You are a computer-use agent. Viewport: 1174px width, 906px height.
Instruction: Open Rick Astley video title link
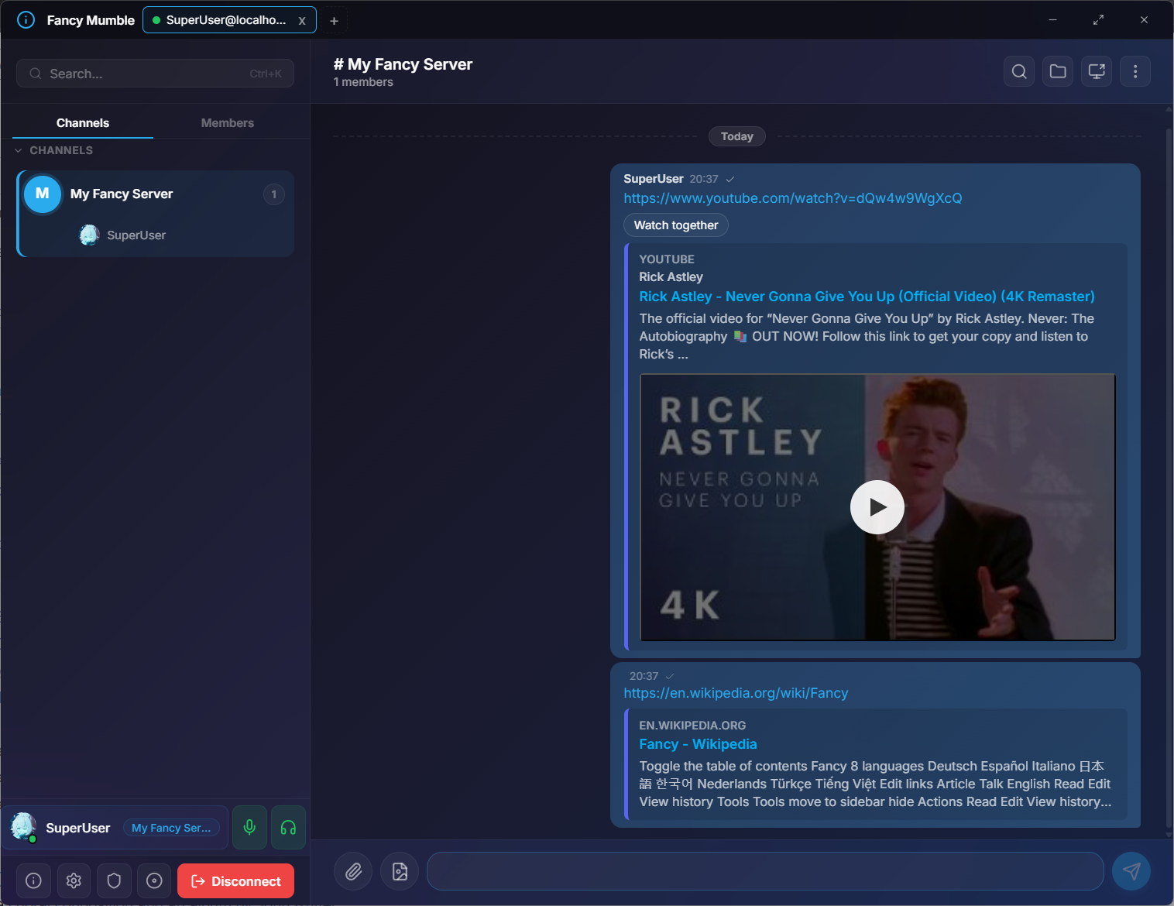pyautogui.click(x=867, y=297)
